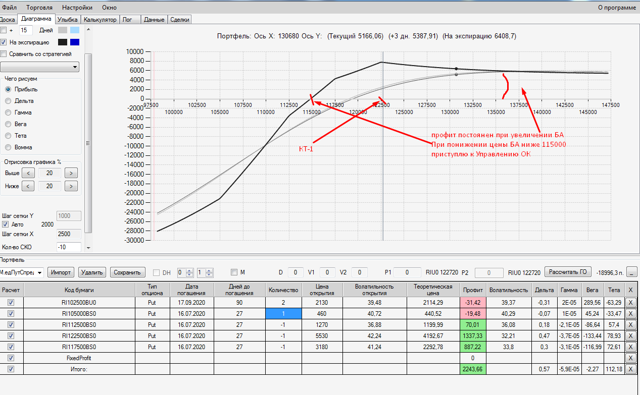640x395 pixels.
Task: Open the Окно menu
Action: 109,8
